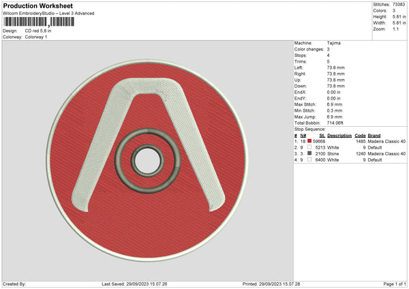The height and width of the screenshot is (289, 409).
Task: Click the Color changes value
Action: tap(328, 49)
